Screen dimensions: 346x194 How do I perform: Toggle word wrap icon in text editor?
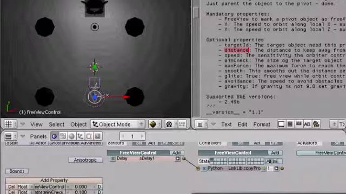click(x=299, y=124)
